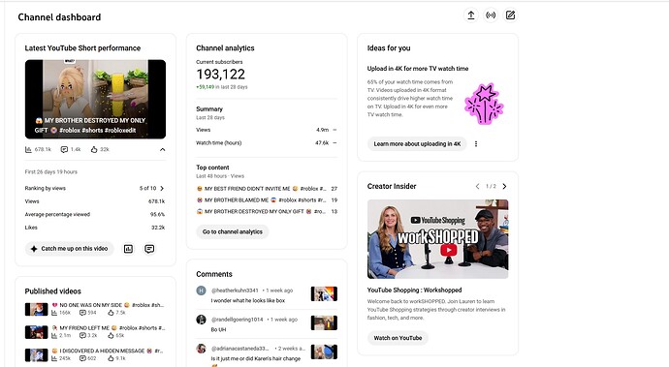Go to previous Creator Insider item

tap(477, 186)
